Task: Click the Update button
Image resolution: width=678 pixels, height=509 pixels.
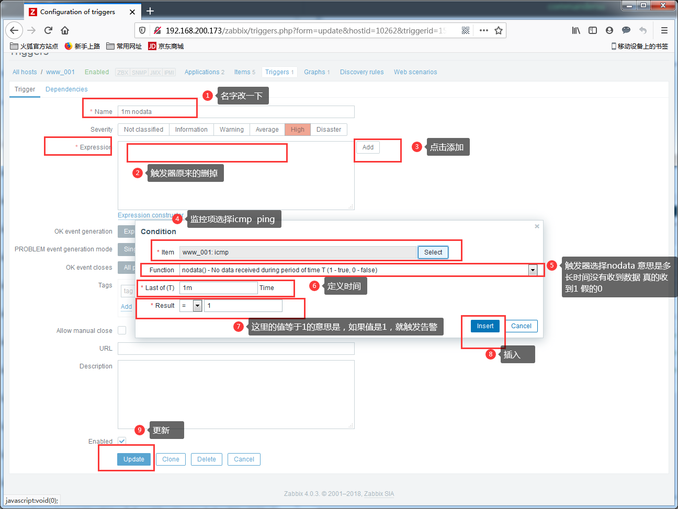Action: (x=134, y=459)
